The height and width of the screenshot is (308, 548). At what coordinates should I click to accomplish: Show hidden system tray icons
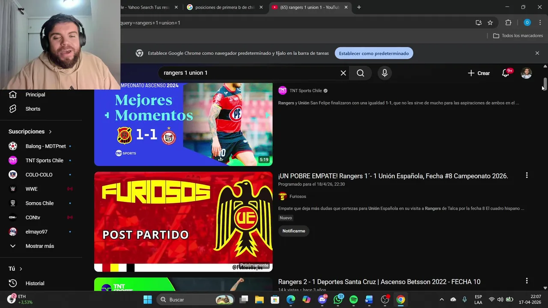click(441, 300)
